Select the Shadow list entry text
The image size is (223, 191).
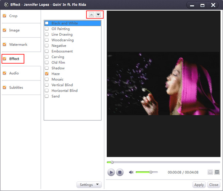[x=58, y=68]
